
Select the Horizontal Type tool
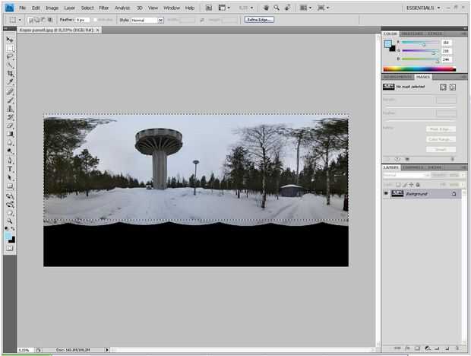pyautogui.click(x=10, y=169)
